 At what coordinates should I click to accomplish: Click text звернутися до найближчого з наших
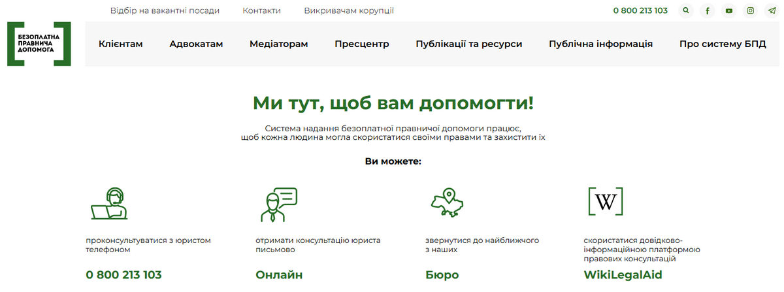[482, 245]
